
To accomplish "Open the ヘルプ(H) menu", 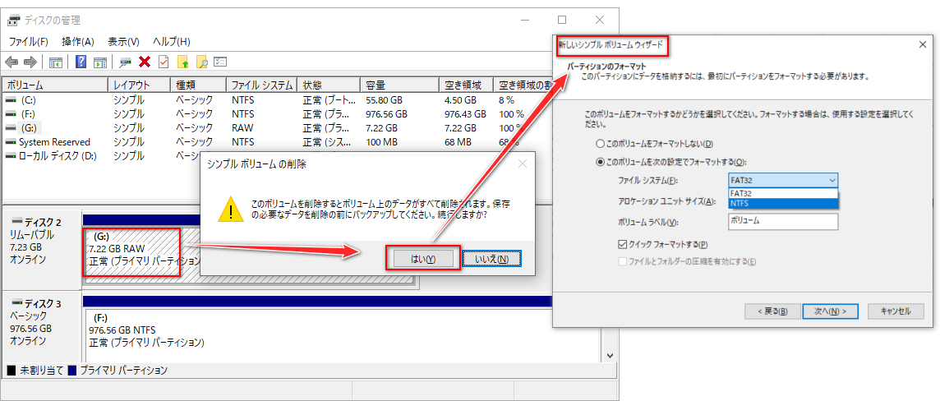I will [172, 41].
